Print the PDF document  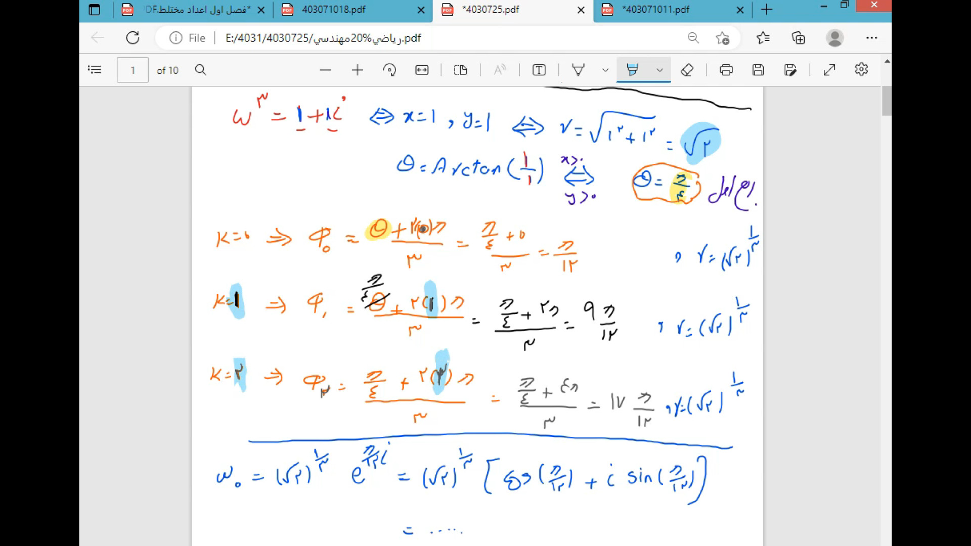coord(726,70)
